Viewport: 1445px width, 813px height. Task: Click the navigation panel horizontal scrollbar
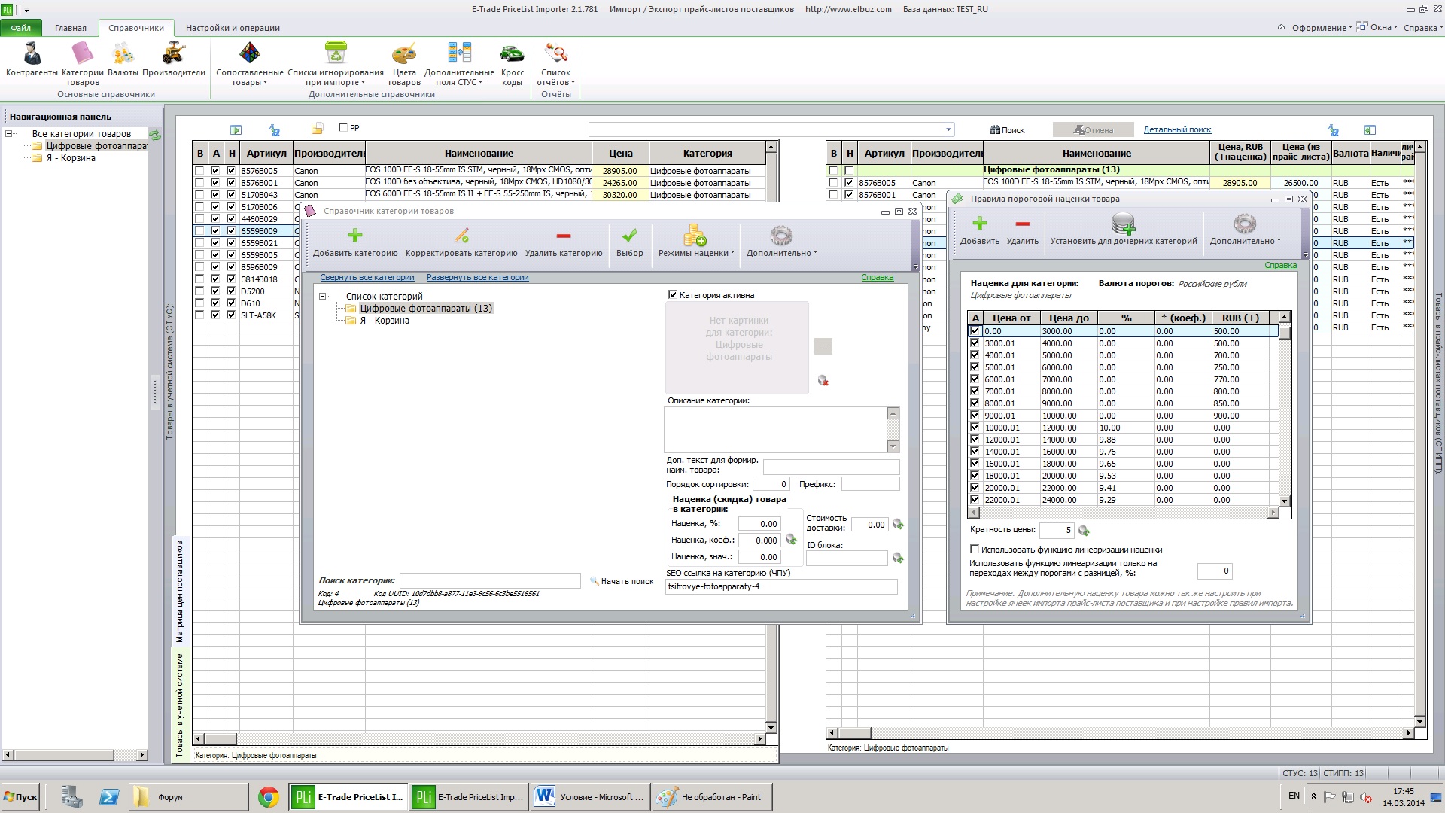point(75,754)
